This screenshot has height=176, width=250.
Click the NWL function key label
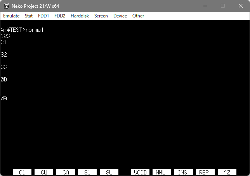pos(162,172)
